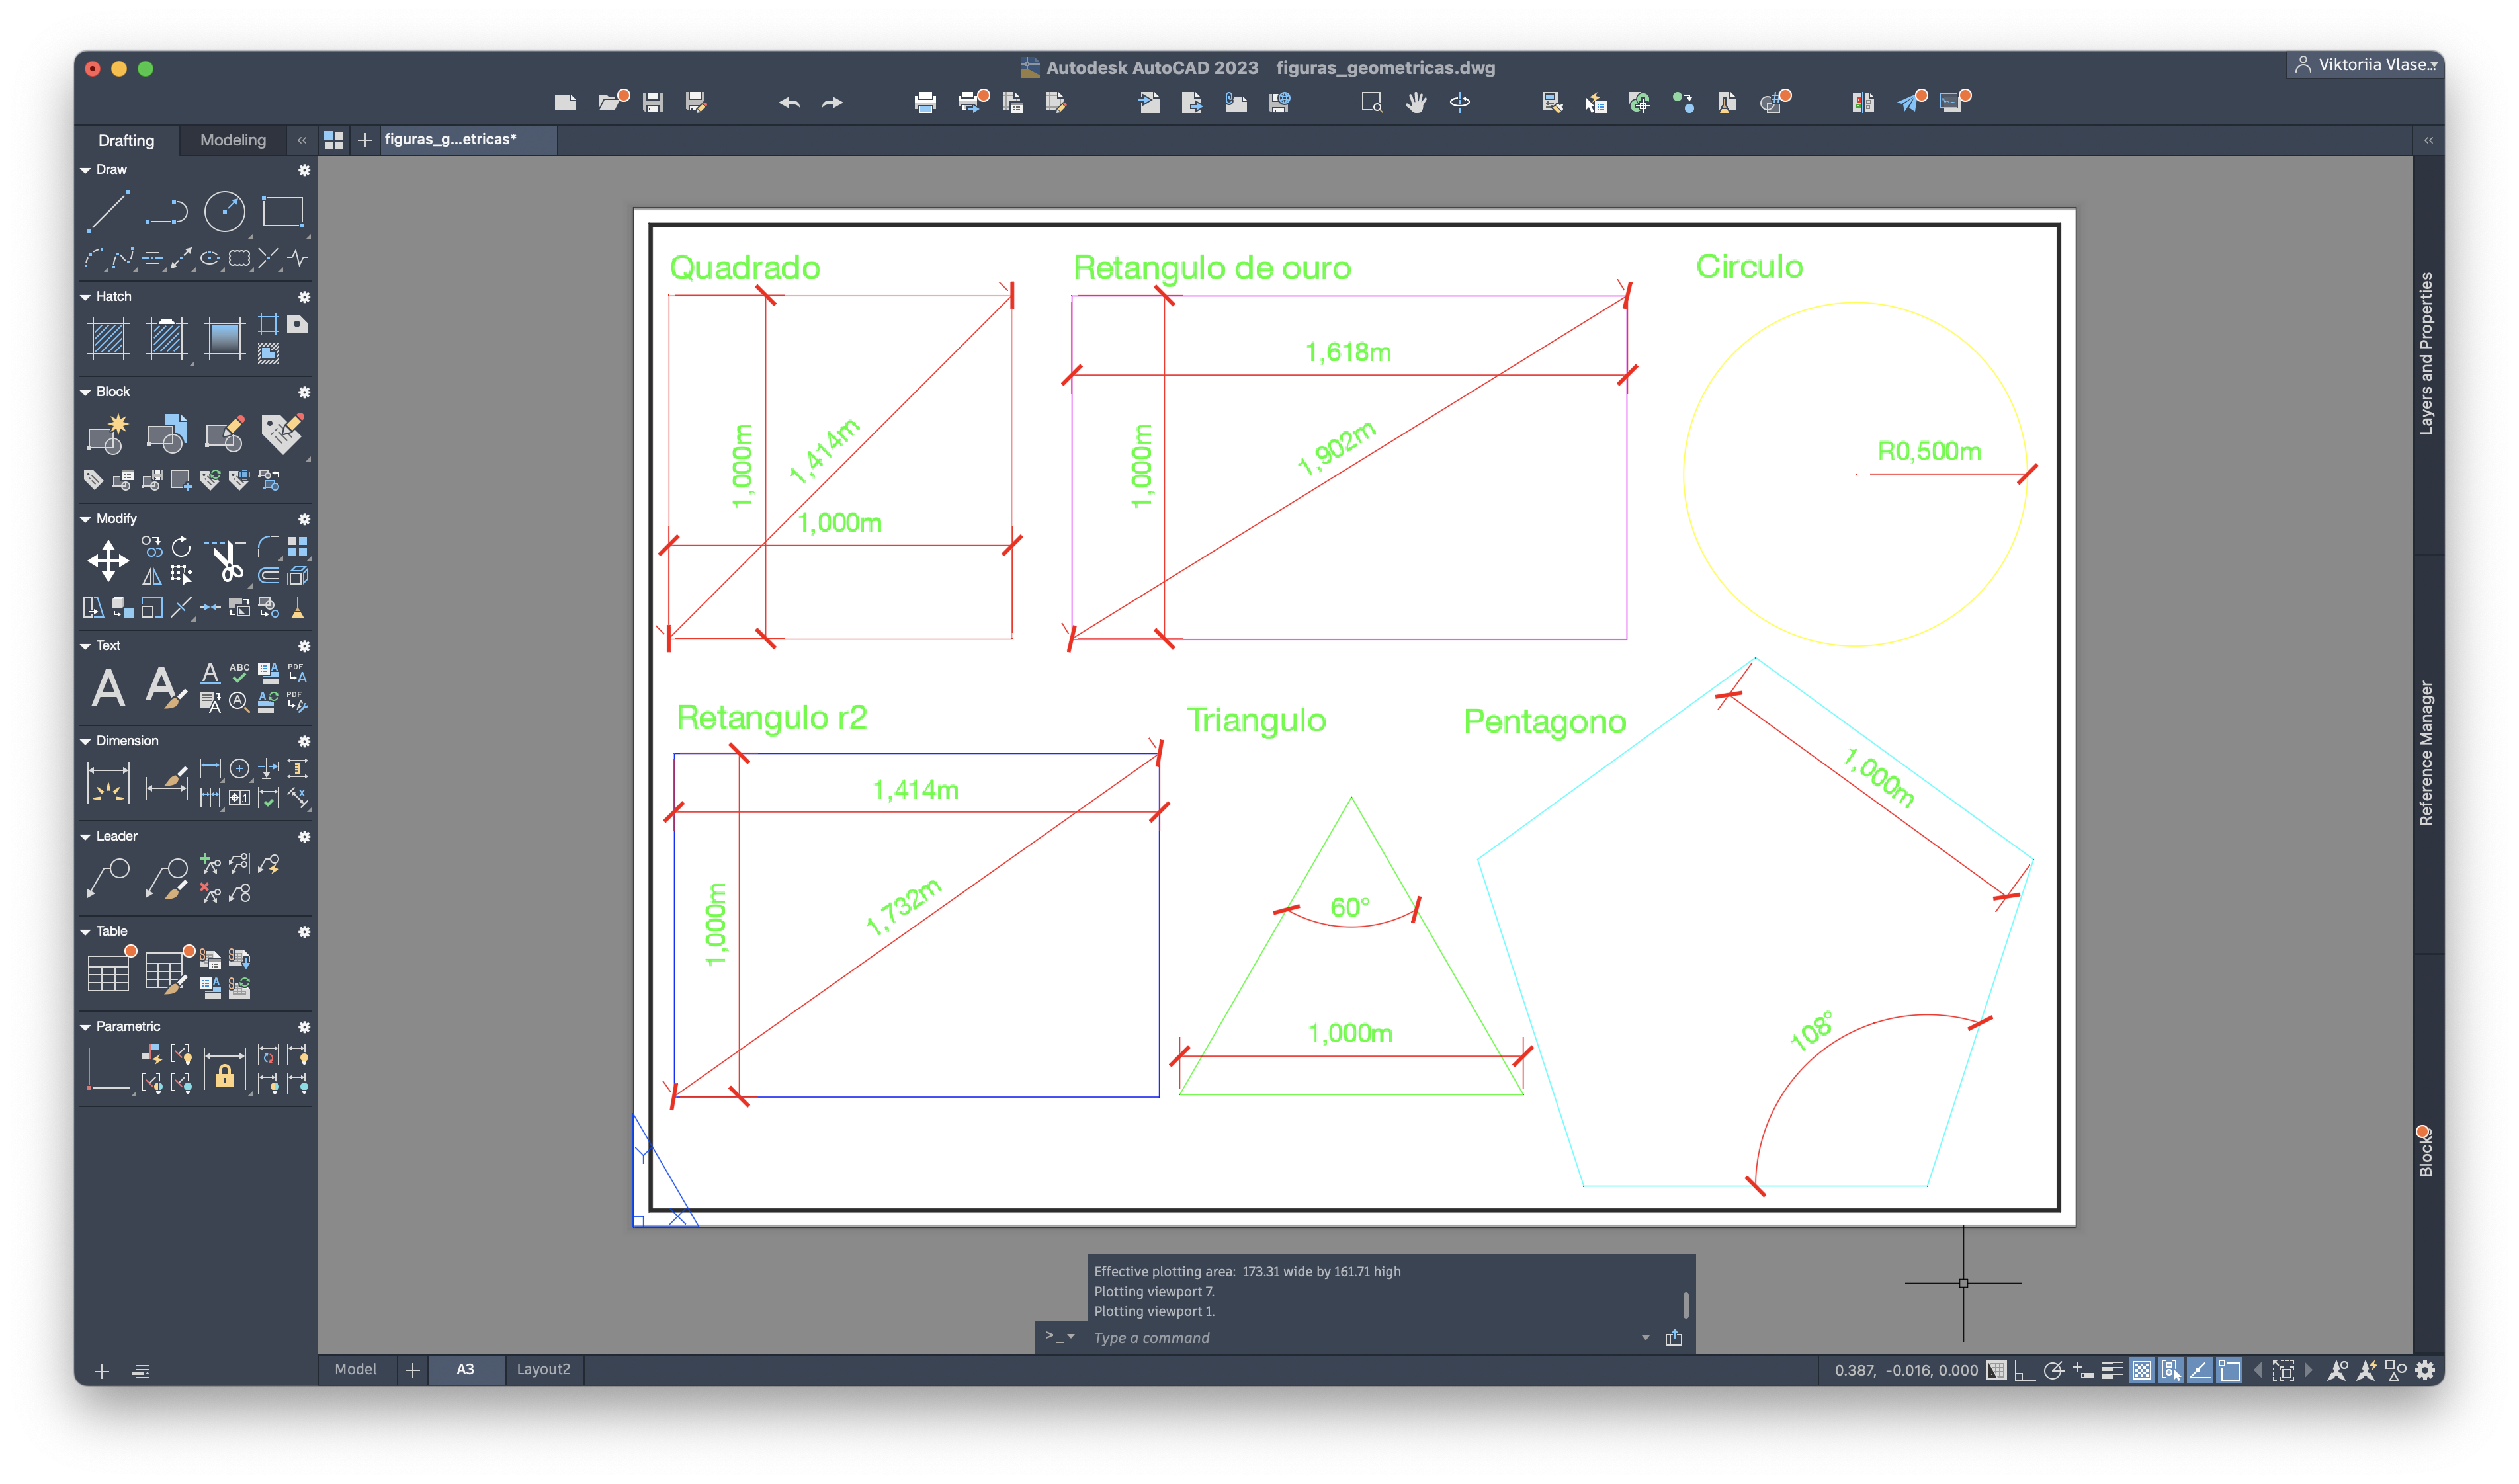Select the Circle draw tool
Image resolution: width=2519 pixels, height=1484 pixels.
point(224,212)
